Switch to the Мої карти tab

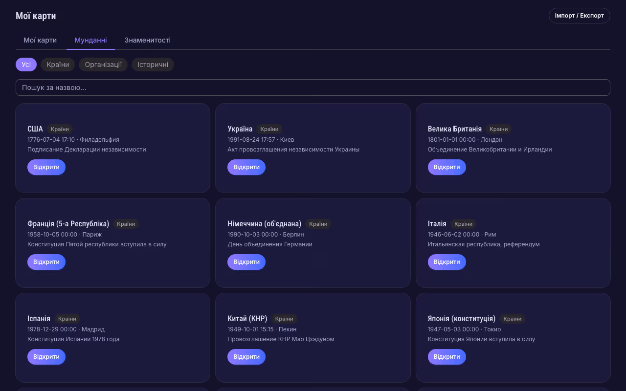point(40,40)
